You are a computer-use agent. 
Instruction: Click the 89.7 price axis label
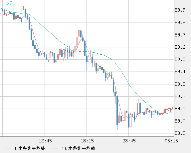(180, 35)
